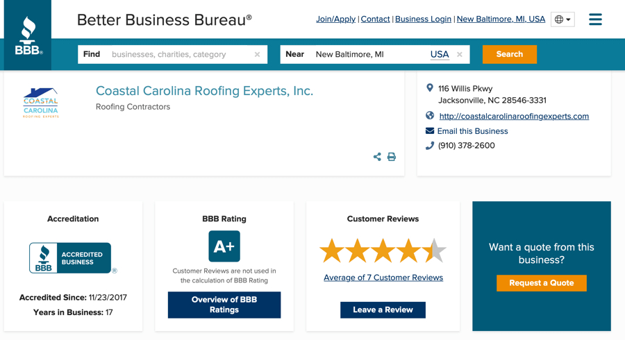Click New Baltimore, MI, USA location link

[501, 19]
